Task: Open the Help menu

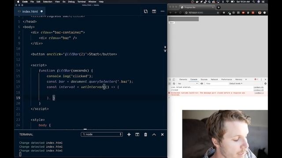Action: coord(101,2)
